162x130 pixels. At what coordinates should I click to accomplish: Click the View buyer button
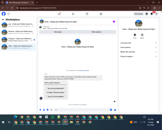(58, 32)
